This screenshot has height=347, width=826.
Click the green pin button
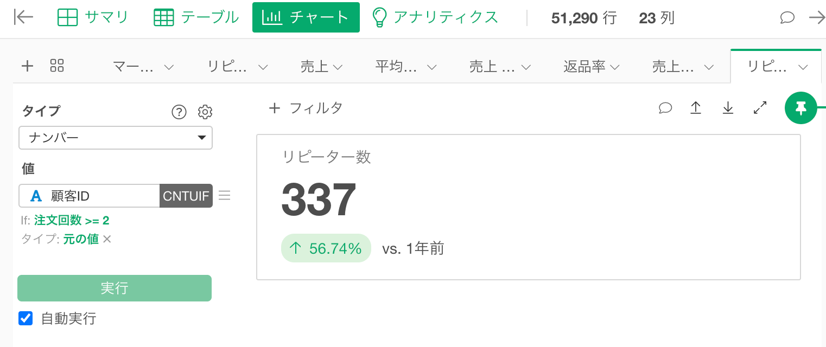pos(801,108)
